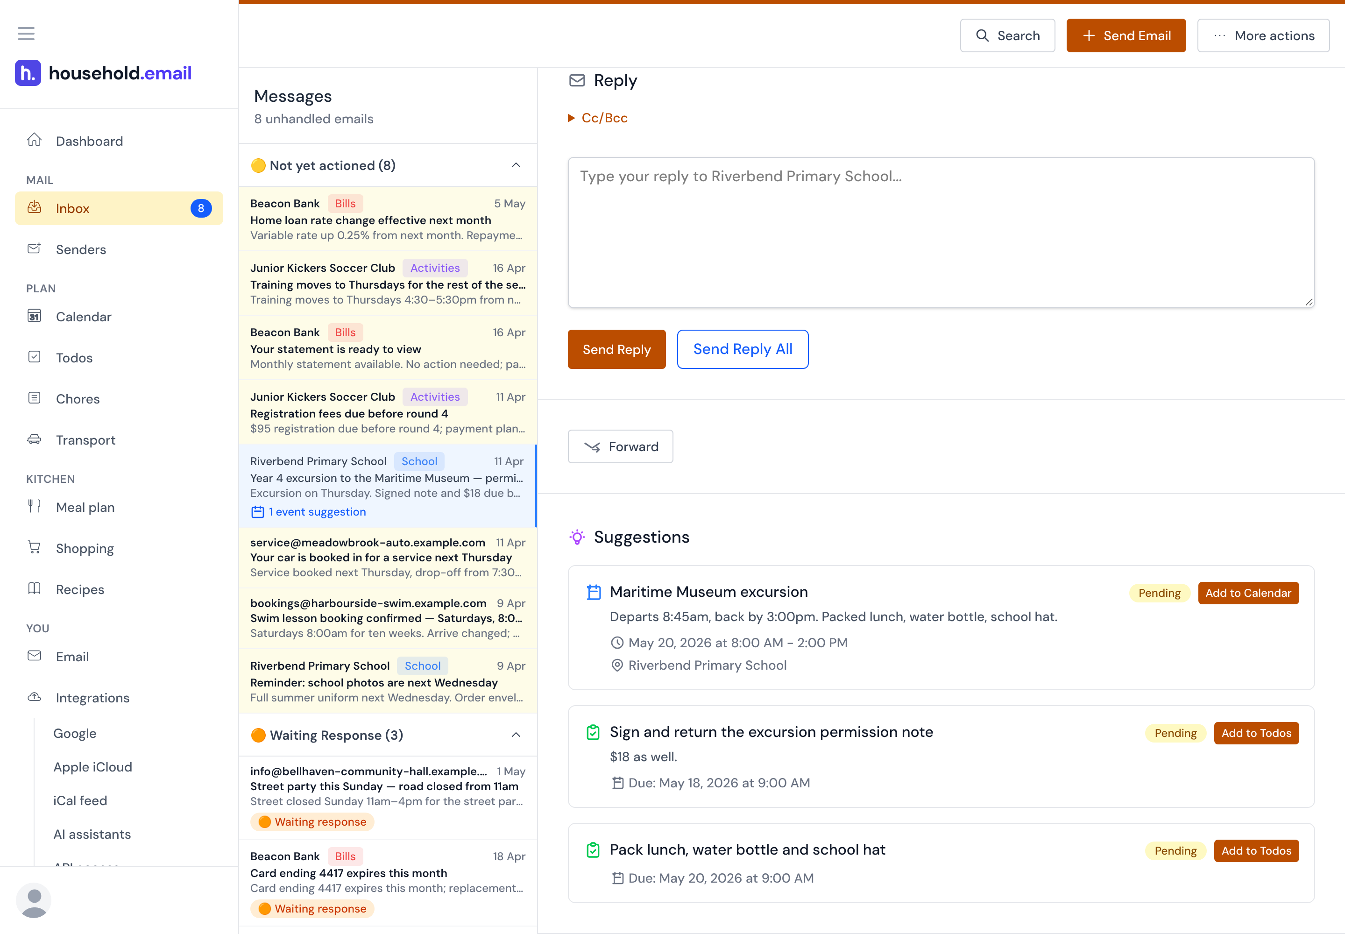Collapse the Waiting Response section

click(516, 735)
